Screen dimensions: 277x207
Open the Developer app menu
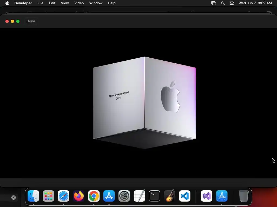(23, 3)
